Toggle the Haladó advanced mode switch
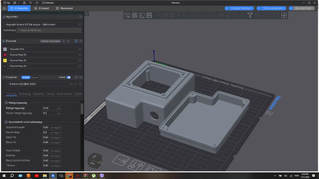 pyautogui.click(x=69, y=77)
